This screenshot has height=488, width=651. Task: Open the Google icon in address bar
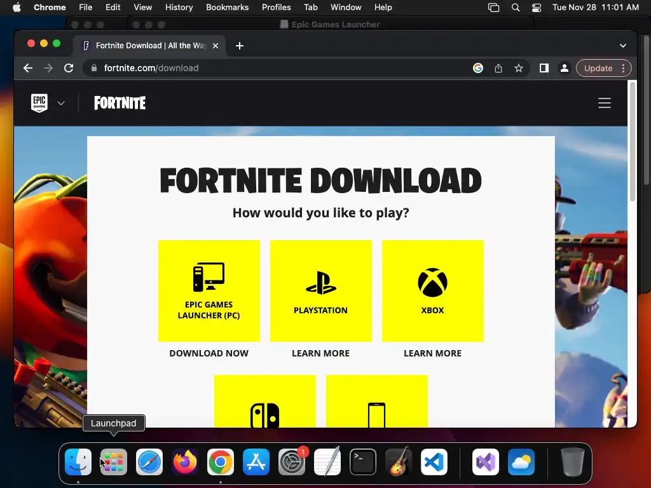478,68
